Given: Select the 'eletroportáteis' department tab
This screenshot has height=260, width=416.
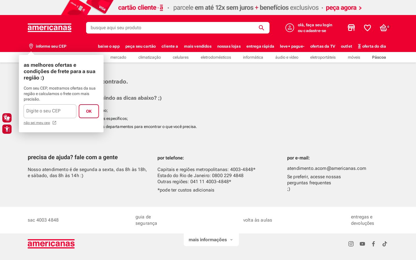Looking at the screenshot, I should (x=323, y=57).
